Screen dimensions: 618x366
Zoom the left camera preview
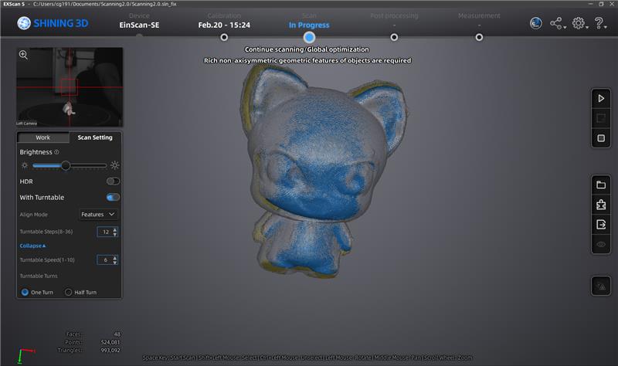tap(23, 55)
